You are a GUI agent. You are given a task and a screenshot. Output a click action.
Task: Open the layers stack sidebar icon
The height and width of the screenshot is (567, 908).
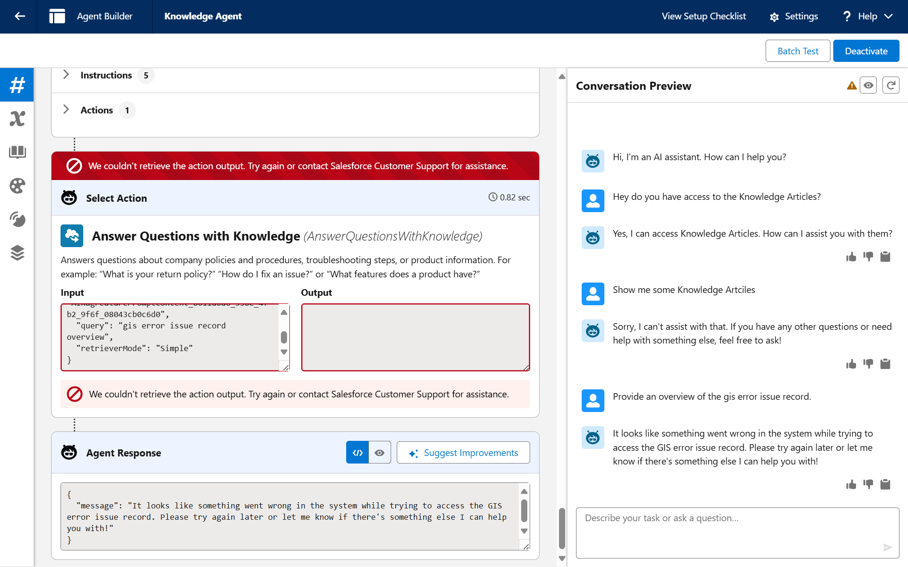17,253
